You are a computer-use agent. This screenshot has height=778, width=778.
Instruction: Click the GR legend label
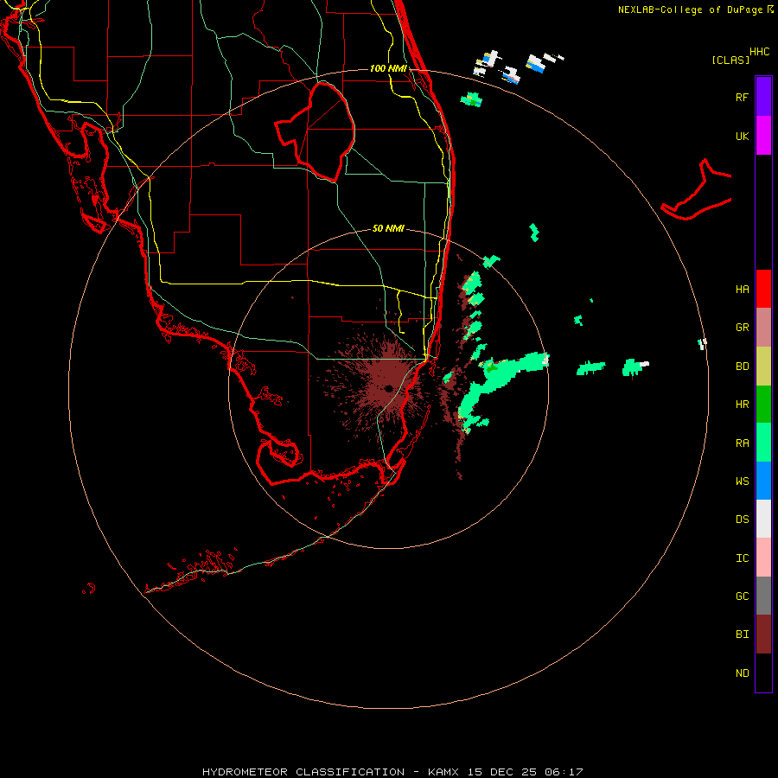(742, 328)
